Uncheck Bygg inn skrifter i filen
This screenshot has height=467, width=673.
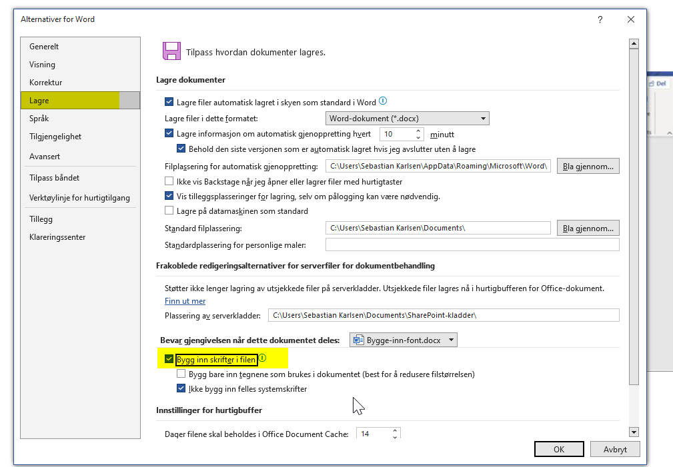[169, 359]
